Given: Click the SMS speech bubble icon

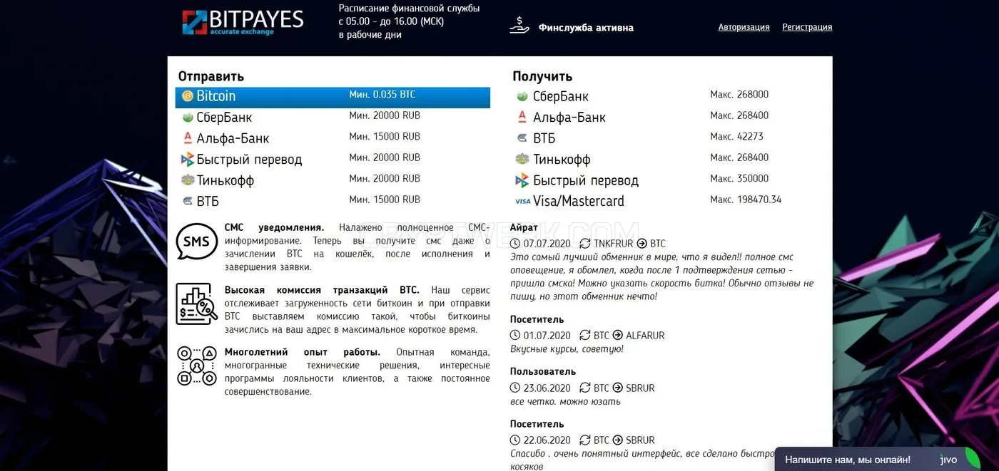Looking at the screenshot, I should pyautogui.click(x=196, y=242).
